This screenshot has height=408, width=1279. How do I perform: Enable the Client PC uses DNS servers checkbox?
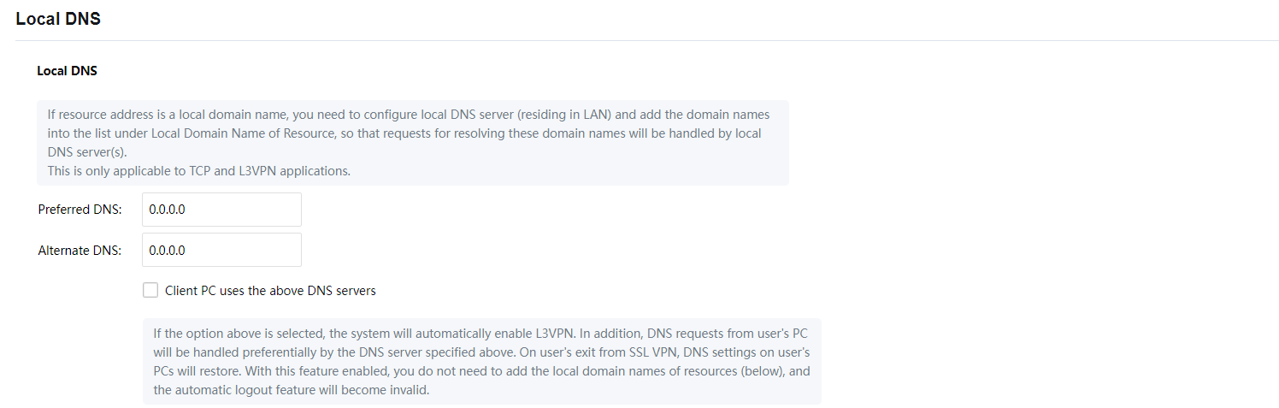(x=150, y=290)
